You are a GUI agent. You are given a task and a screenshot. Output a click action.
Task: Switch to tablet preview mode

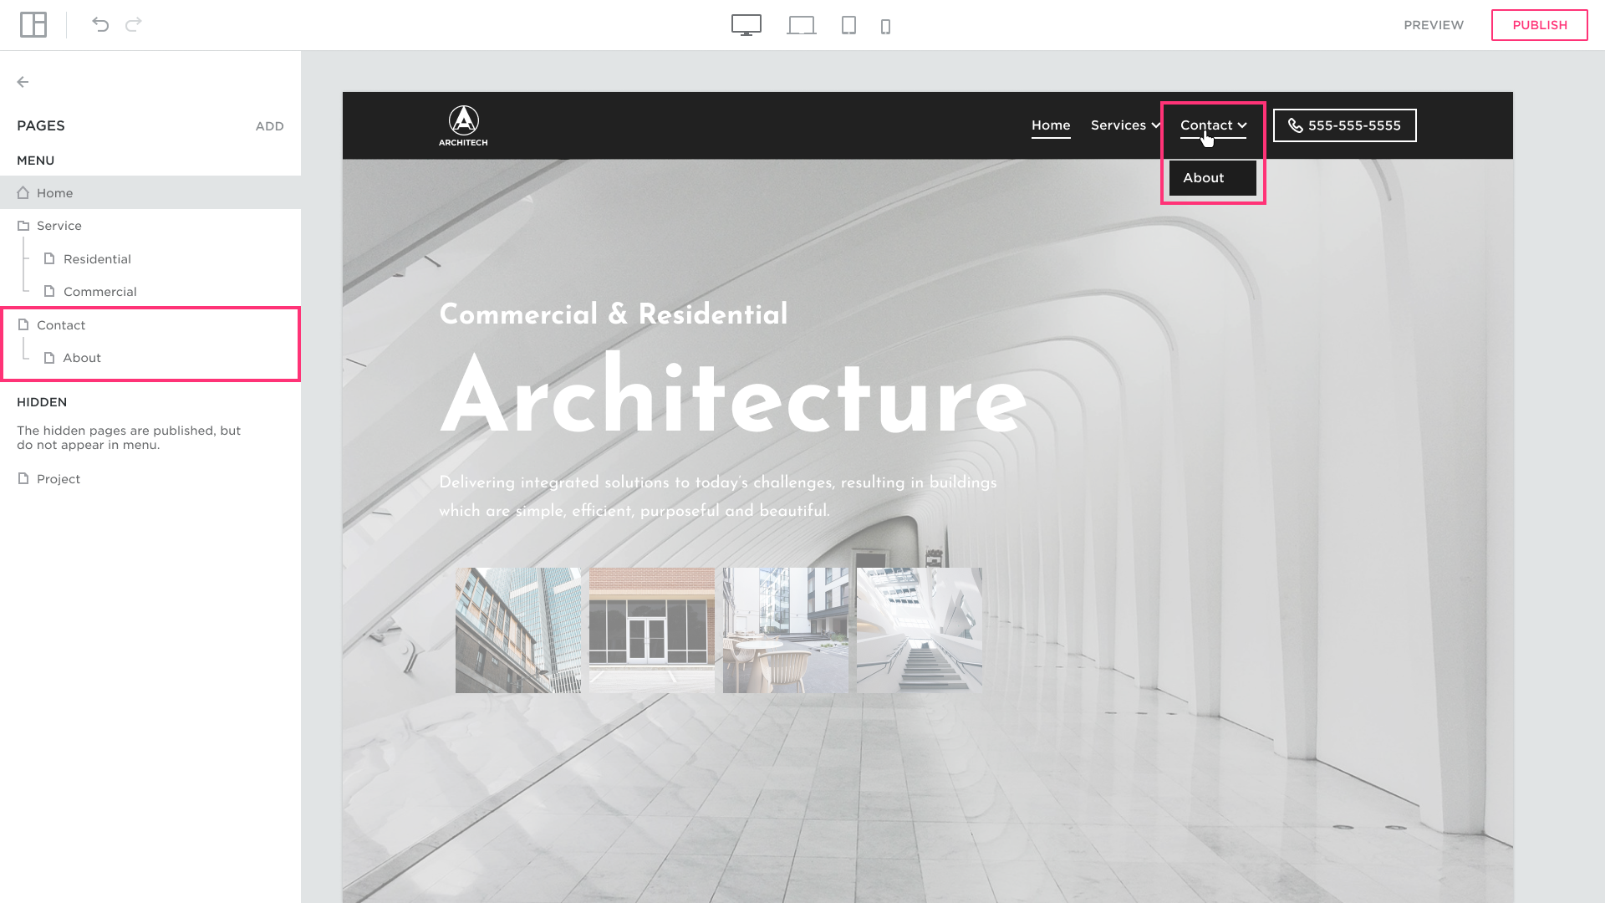tap(848, 26)
